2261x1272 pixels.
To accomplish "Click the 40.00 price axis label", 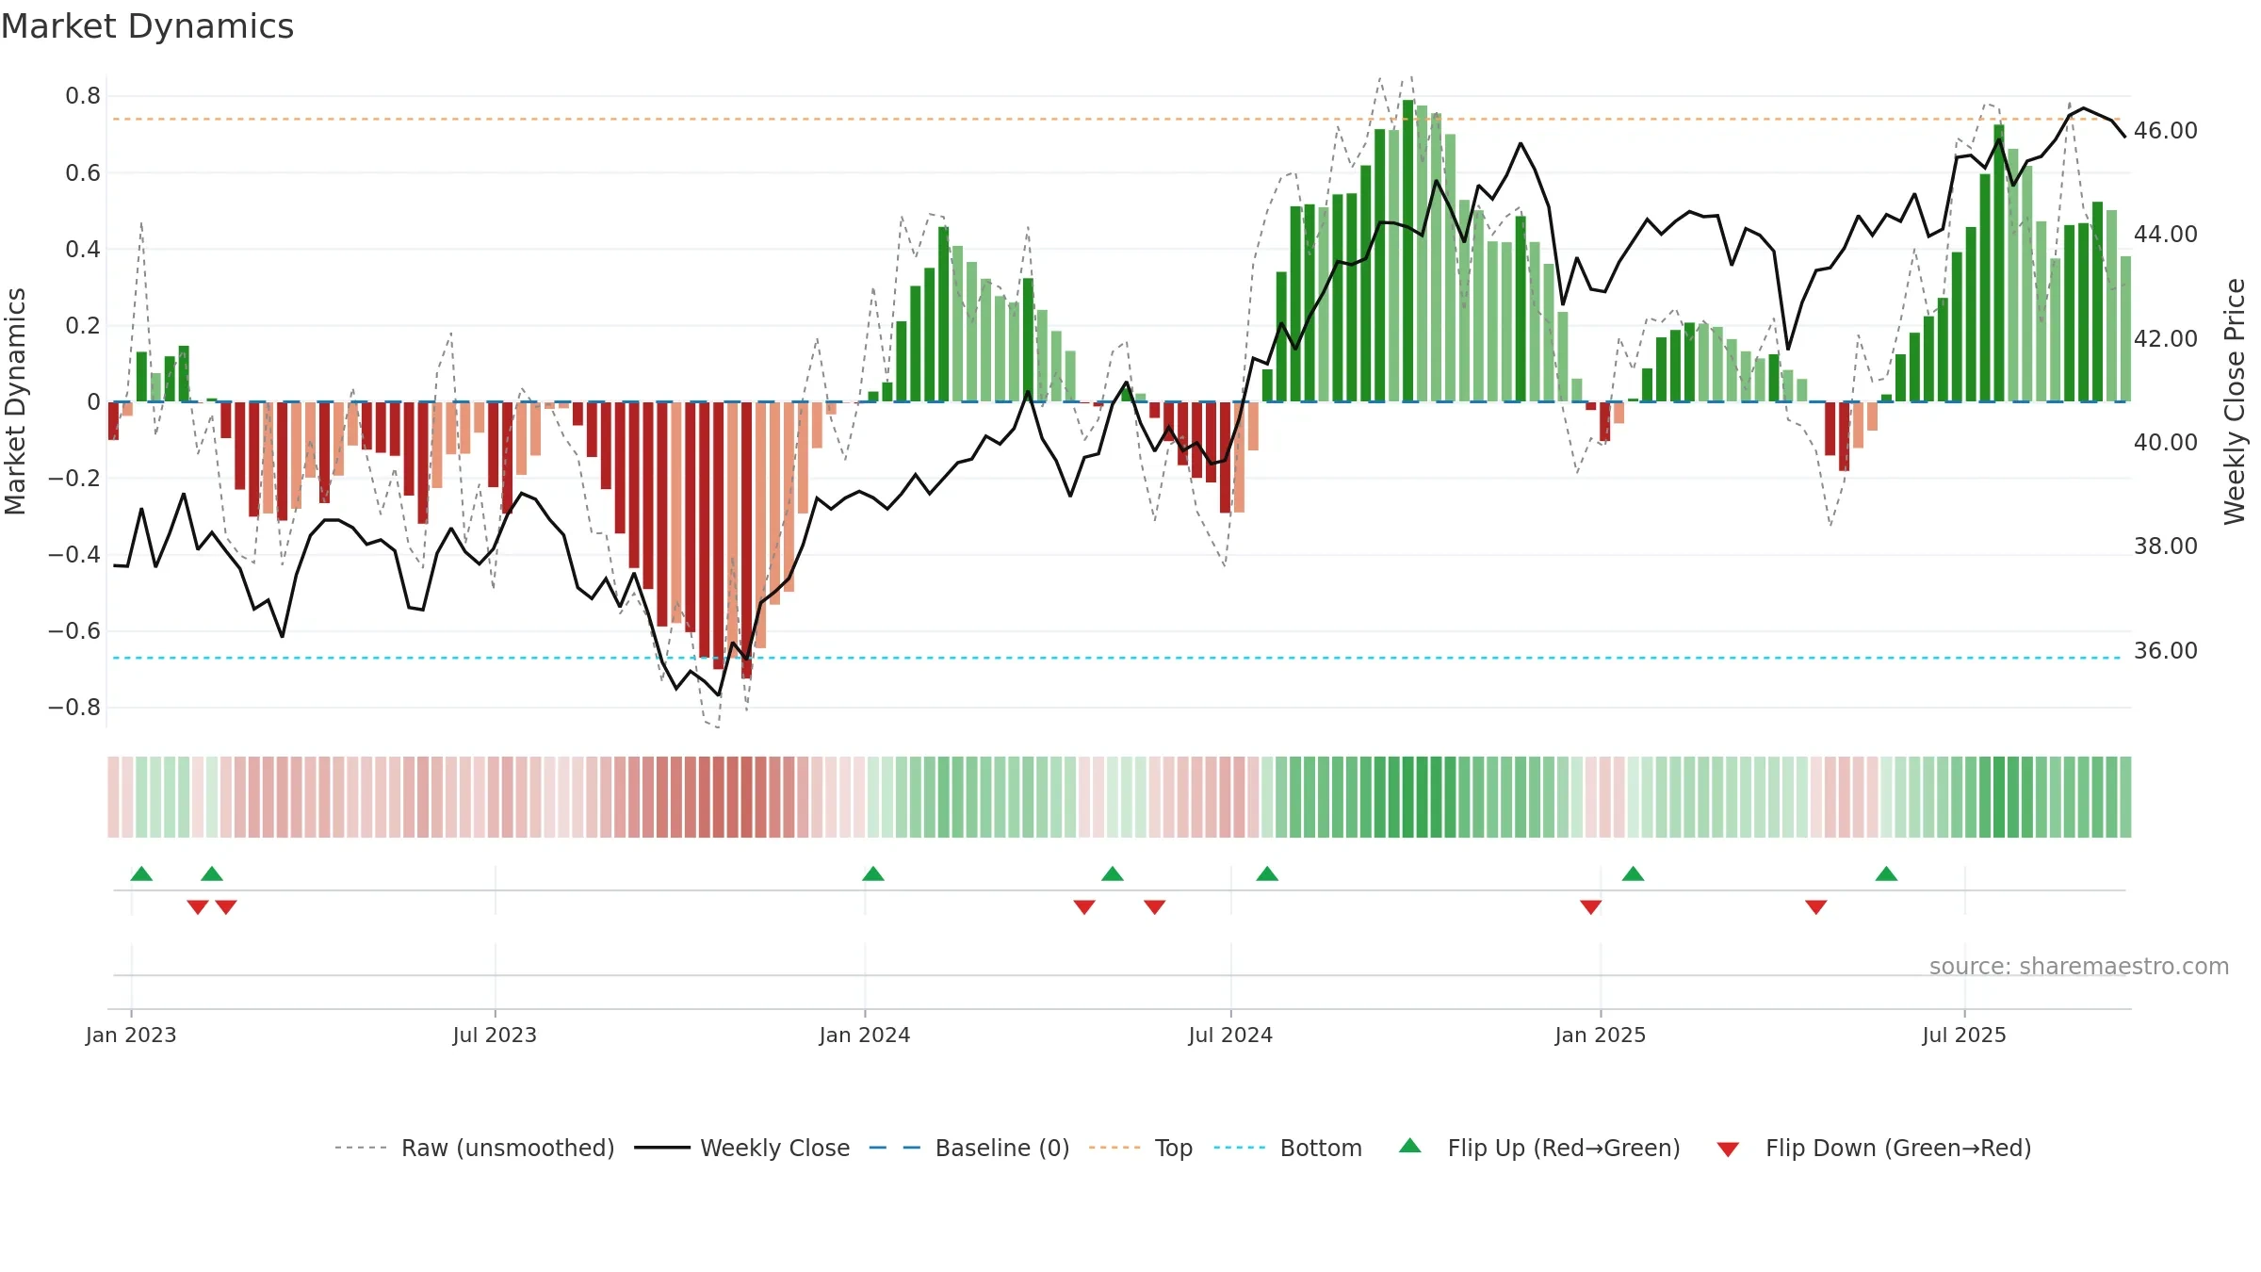I will pos(2166,442).
